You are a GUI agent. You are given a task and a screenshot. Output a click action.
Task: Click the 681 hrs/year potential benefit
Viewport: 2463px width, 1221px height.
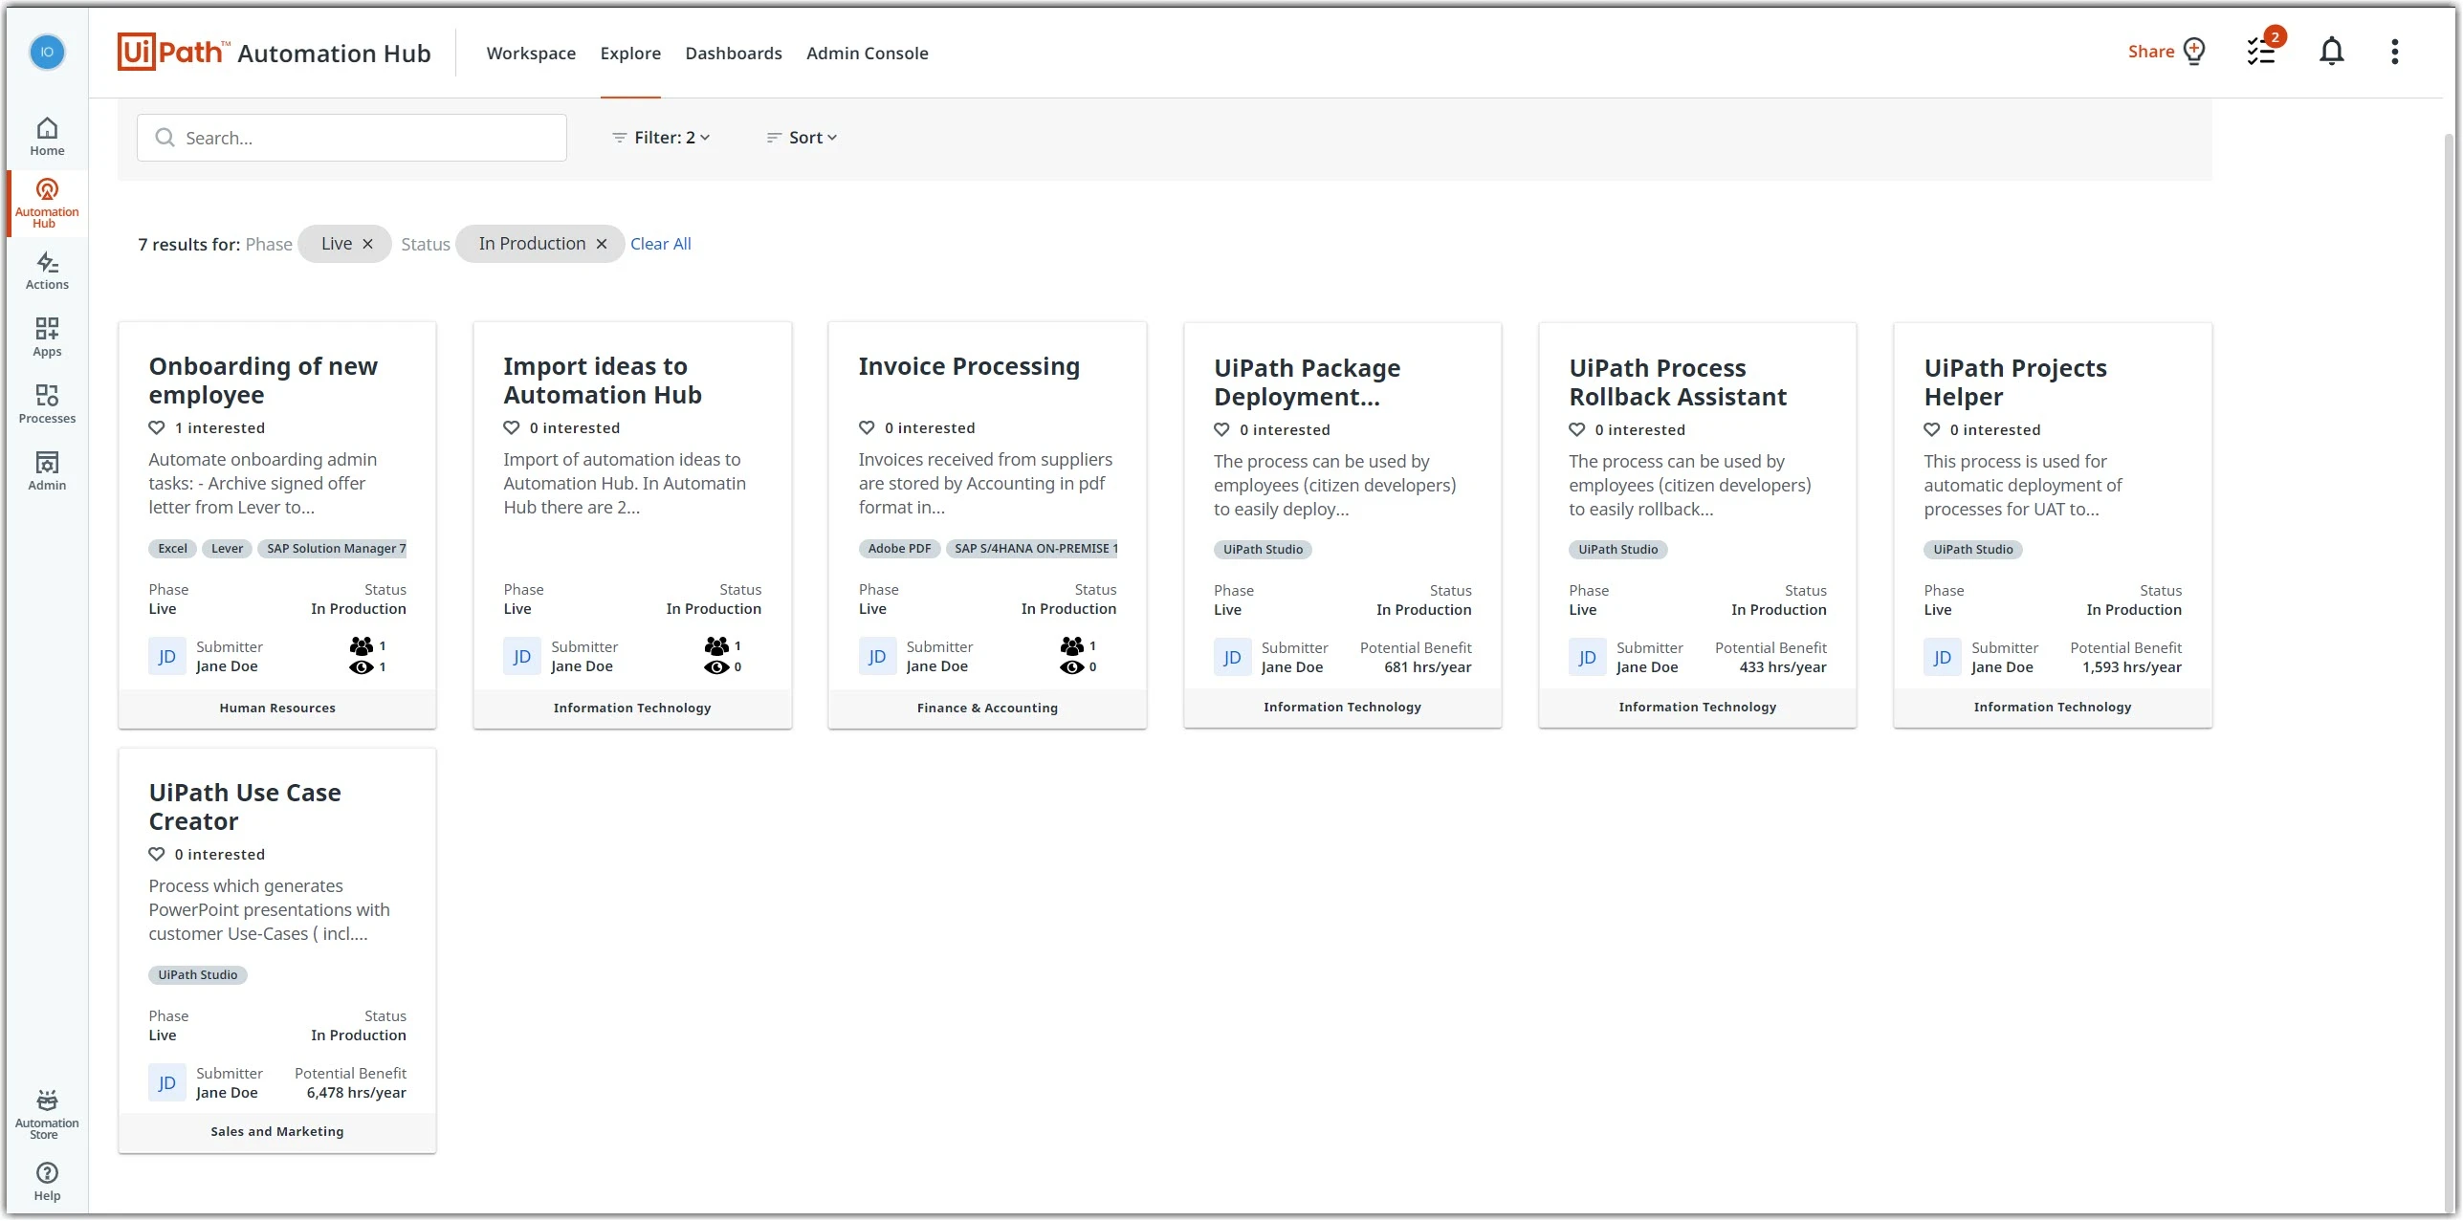tap(1427, 667)
